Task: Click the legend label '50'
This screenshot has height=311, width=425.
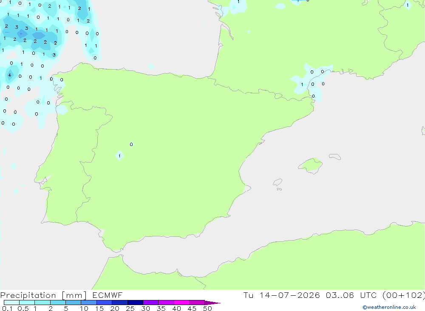Action: click(x=208, y=308)
